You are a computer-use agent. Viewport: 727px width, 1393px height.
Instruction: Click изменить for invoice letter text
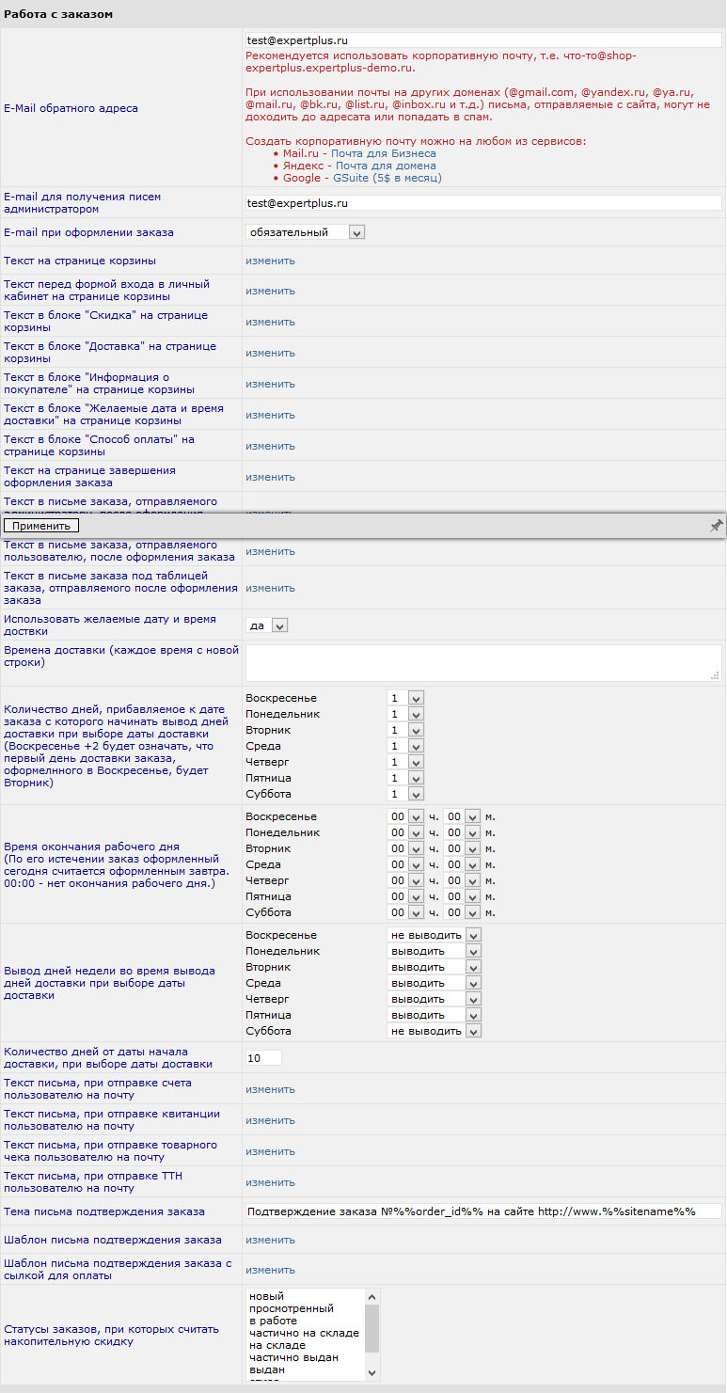[x=270, y=1089]
